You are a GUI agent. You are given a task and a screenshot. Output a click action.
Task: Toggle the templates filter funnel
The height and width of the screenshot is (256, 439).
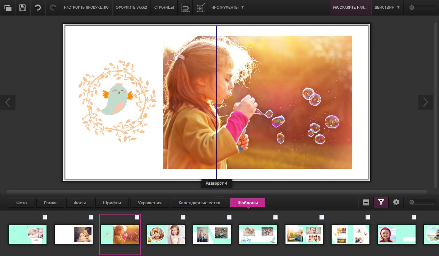coord(381,202)
